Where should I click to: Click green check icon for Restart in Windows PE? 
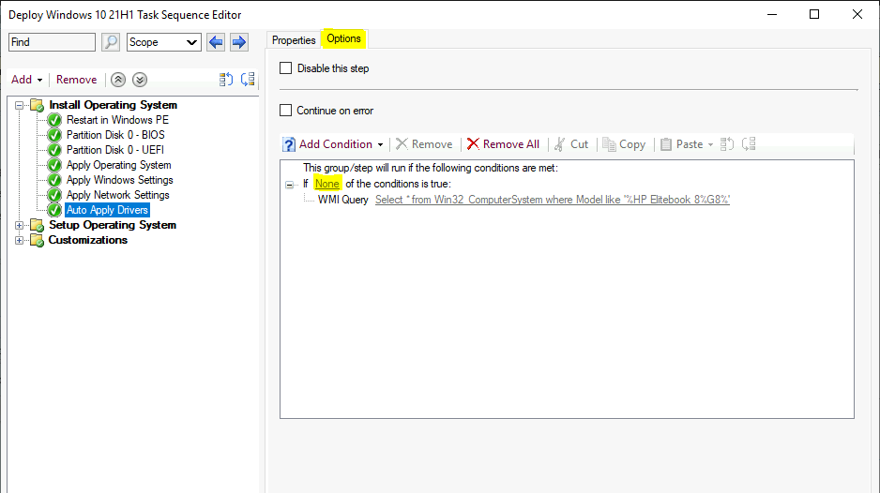click(54, 120)
